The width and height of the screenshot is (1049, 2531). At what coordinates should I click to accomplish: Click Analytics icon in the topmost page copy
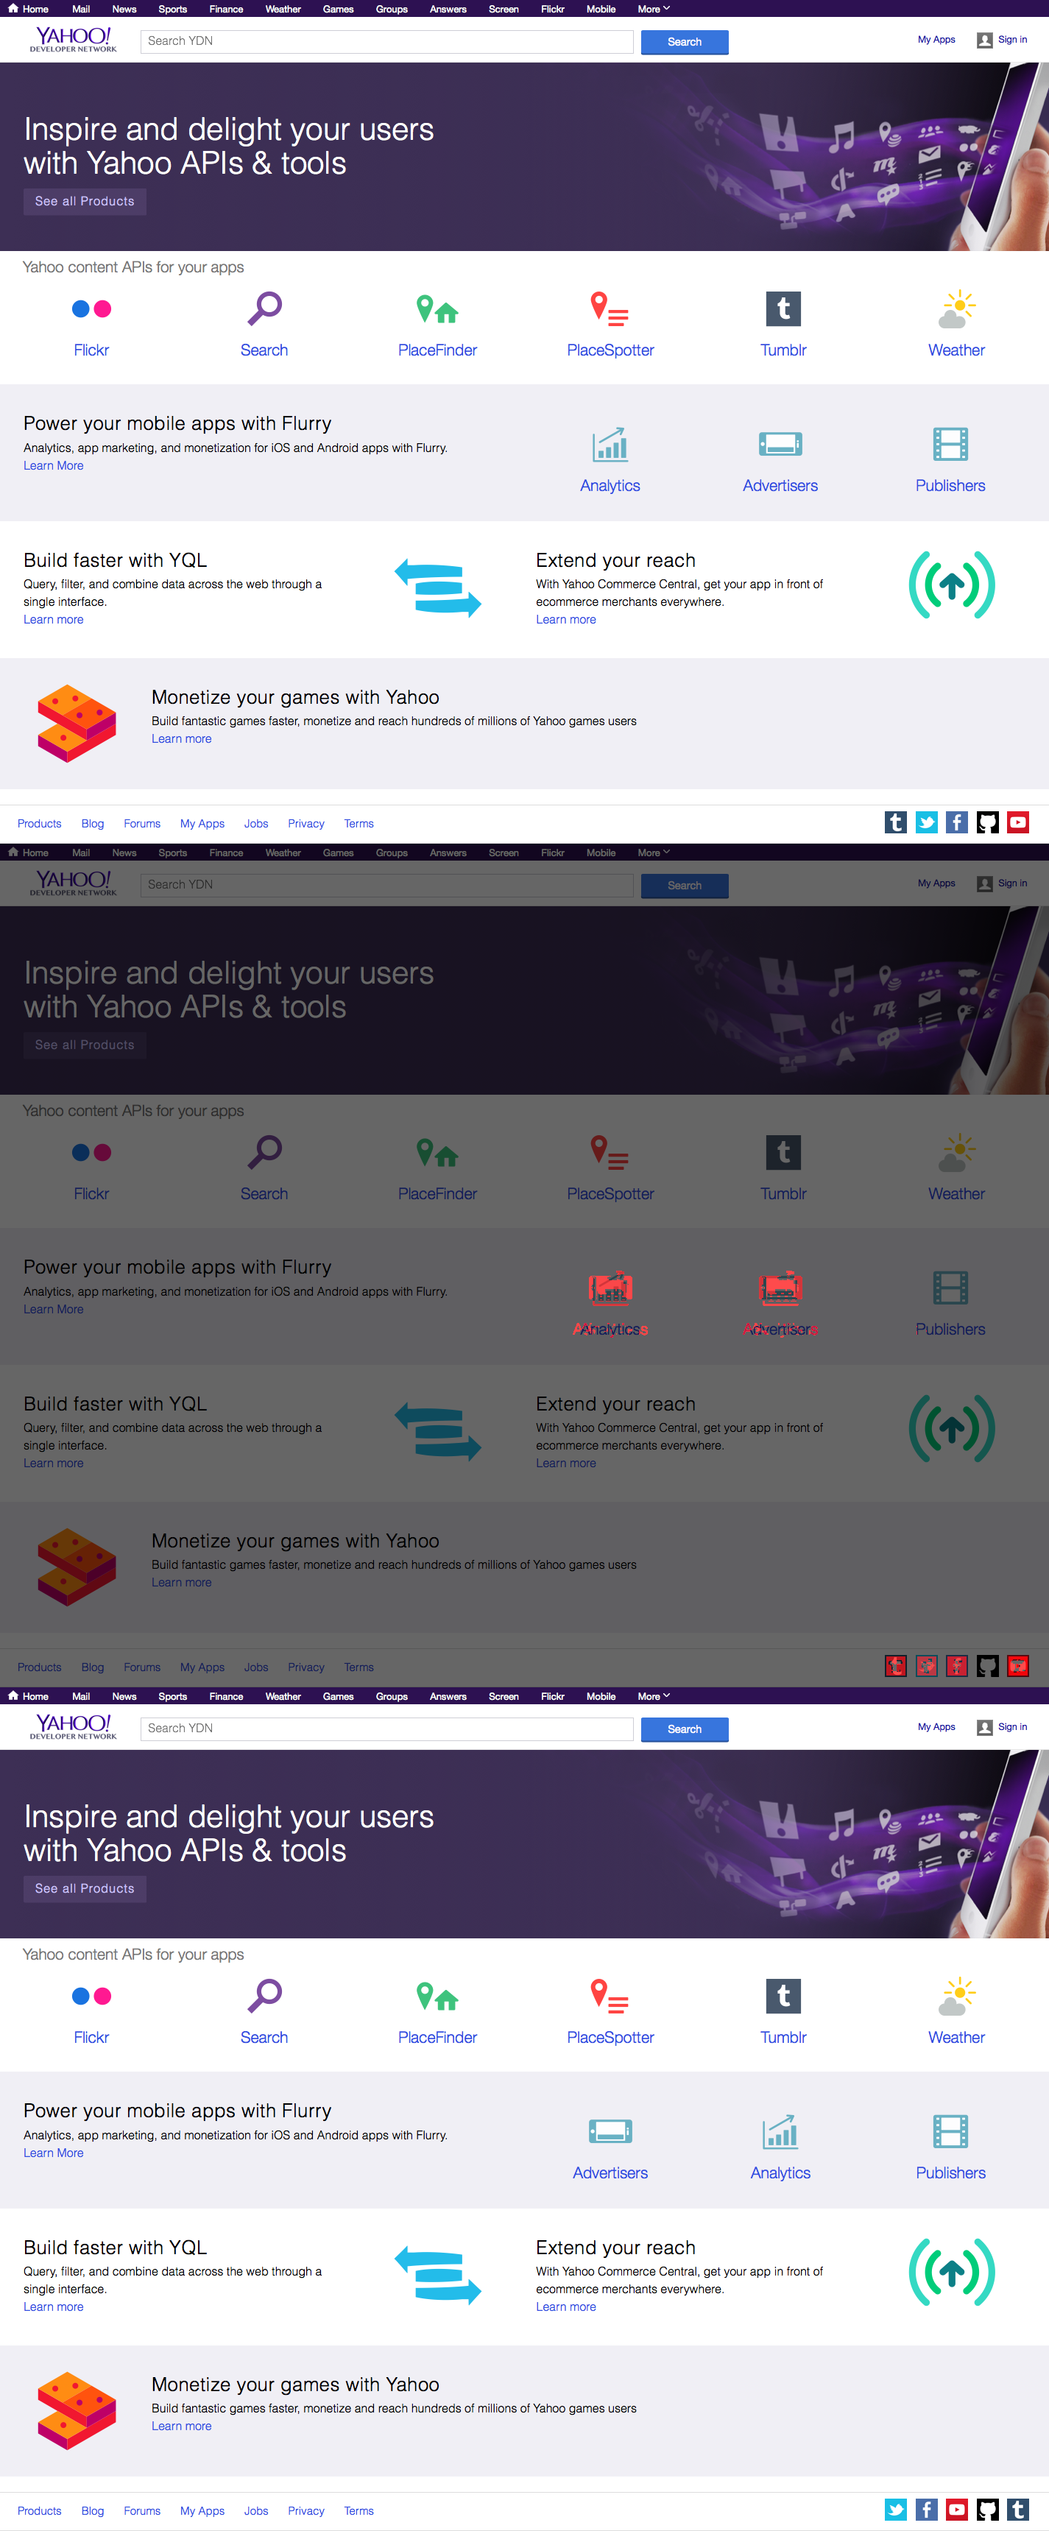pos(610,445)
